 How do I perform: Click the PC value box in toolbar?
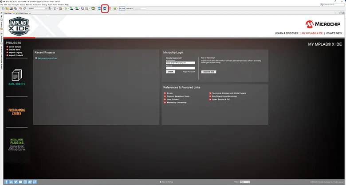click(x=122, y=8)
